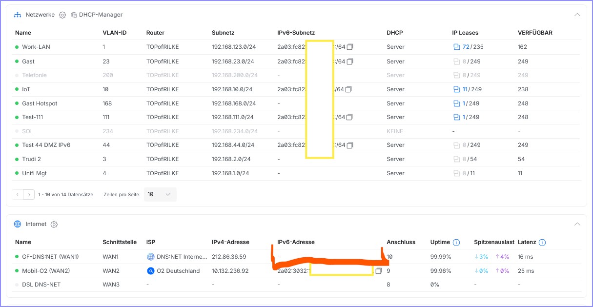The image size is (593, 307).
Task: Select the disabled Telefonie network
Action: point(35,75)
